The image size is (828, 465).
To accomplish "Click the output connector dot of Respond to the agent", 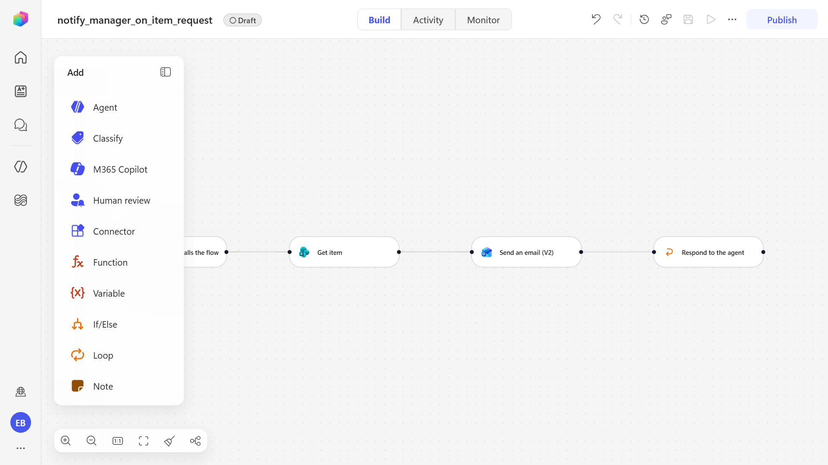I will (763, 252).
